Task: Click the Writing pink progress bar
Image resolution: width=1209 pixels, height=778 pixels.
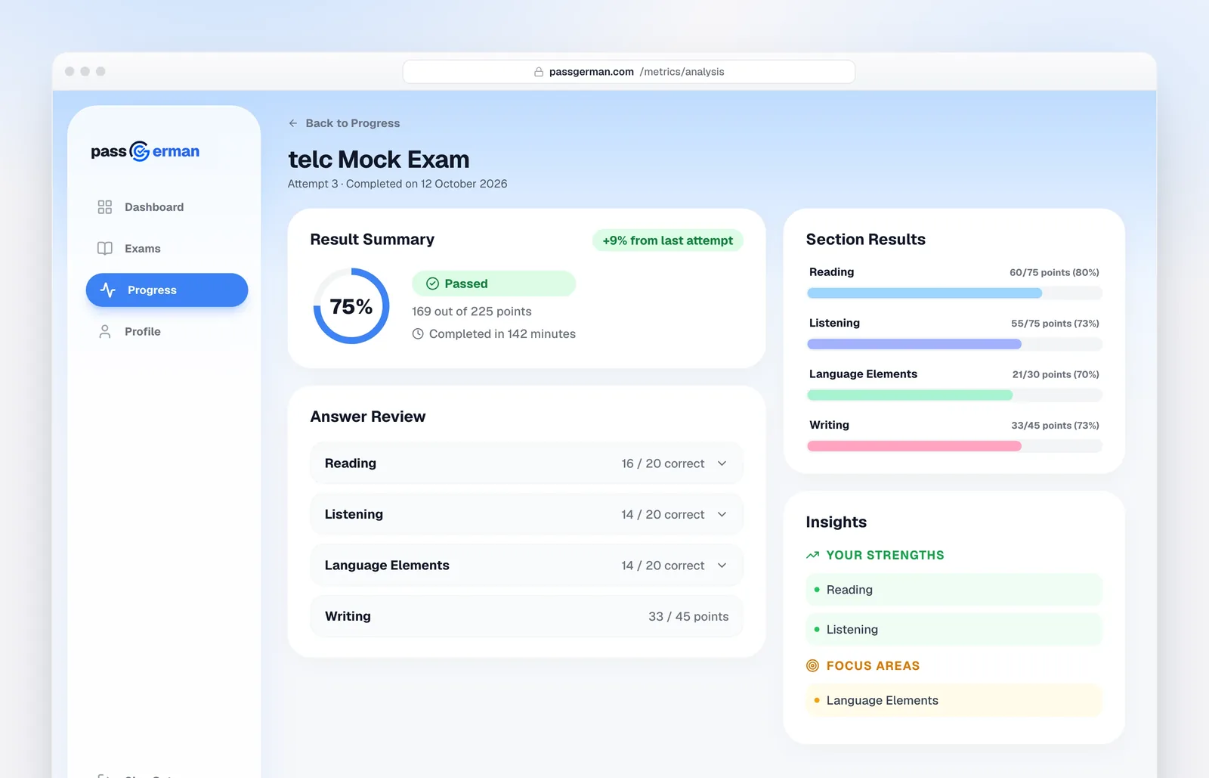Action: tap(954, 446)
